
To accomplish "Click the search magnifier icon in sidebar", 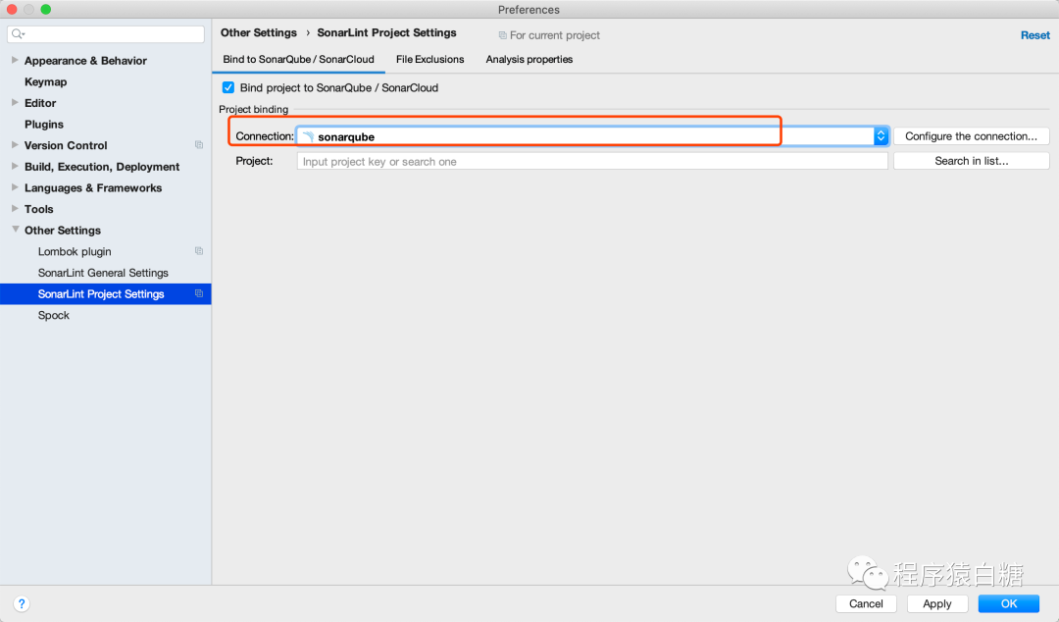I will point(18,34).
